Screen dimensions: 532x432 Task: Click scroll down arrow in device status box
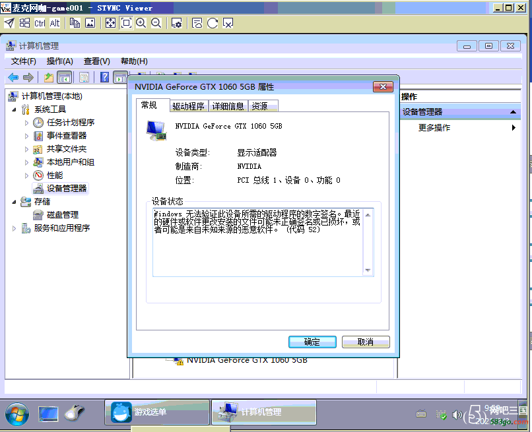368,270
